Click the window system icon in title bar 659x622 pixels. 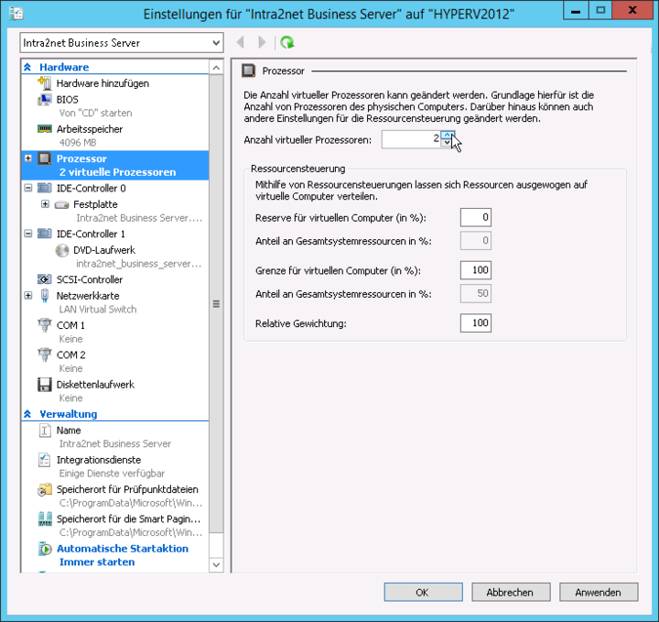pos(16,14)
